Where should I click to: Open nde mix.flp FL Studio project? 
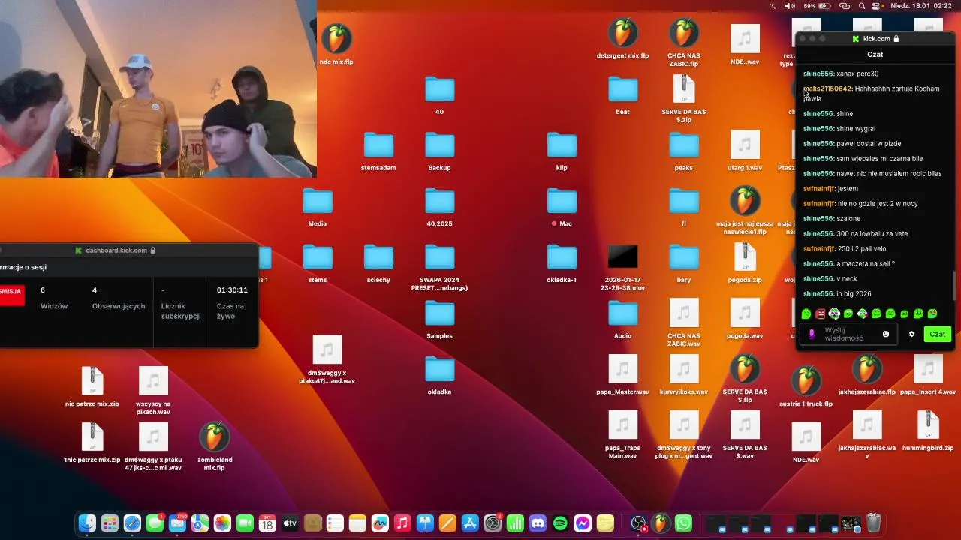[x=336, y=39]
